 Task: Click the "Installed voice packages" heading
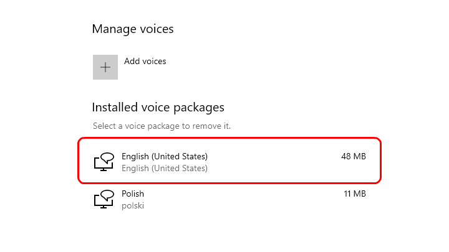[x=158, y=108]
